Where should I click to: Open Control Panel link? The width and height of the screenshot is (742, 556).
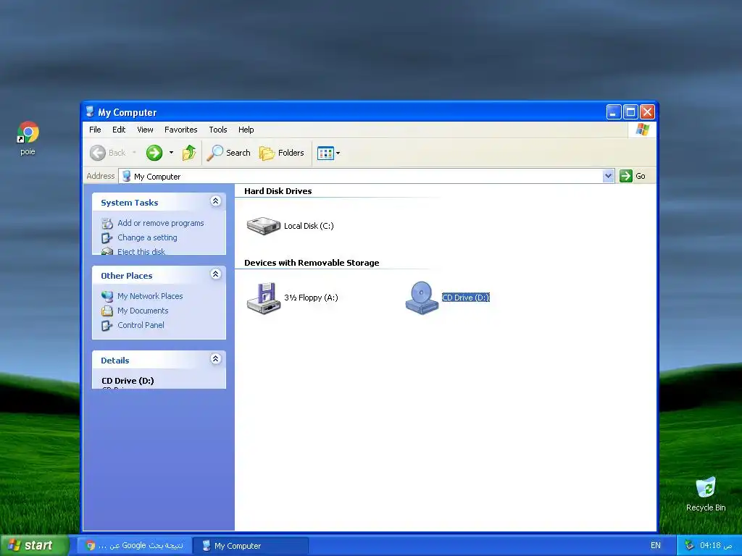[x=141, y=325]
